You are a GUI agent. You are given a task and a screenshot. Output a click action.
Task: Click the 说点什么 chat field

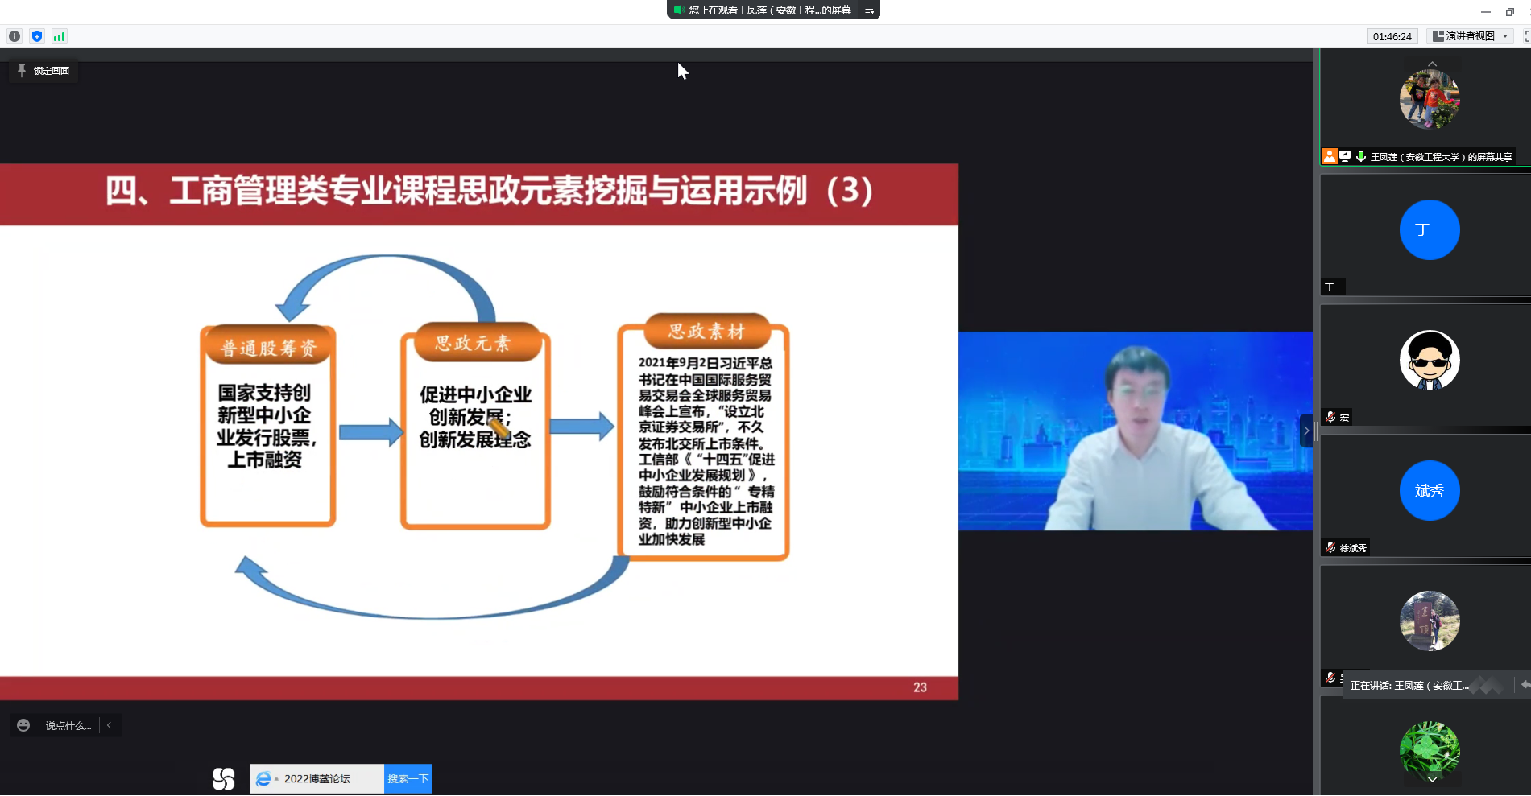click(68, 725)
